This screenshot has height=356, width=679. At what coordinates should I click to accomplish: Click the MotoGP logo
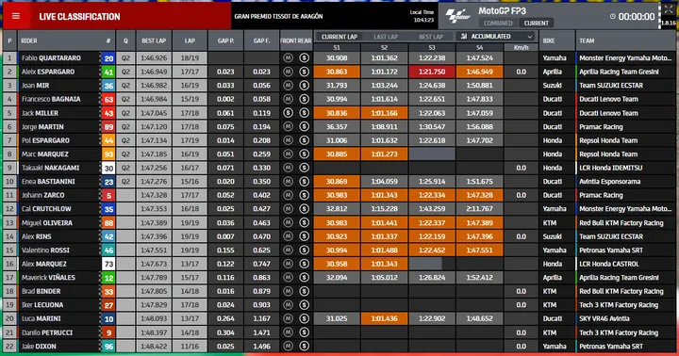tap(457, 16)
